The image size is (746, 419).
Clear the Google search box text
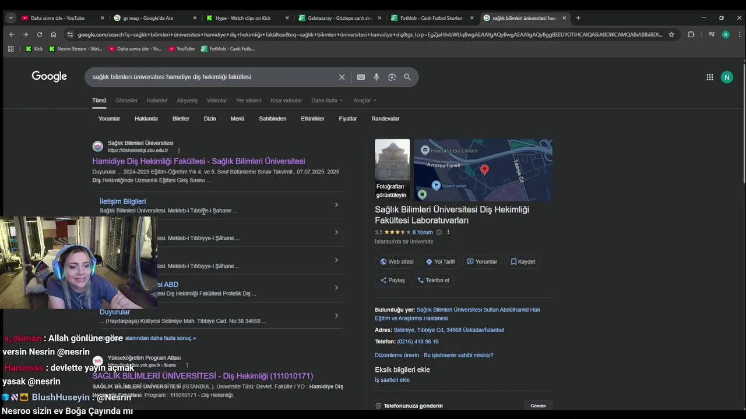(x=342, y=77)
